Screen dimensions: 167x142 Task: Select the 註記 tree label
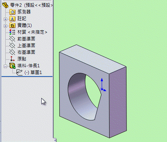click(22, 19)
